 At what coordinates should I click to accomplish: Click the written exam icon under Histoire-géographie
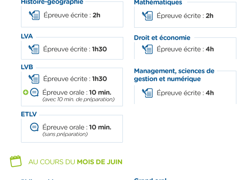(34, 15)
